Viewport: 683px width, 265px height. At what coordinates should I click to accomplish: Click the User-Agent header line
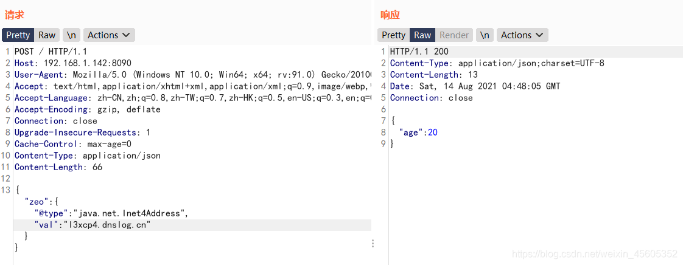(x=192, y=74)
